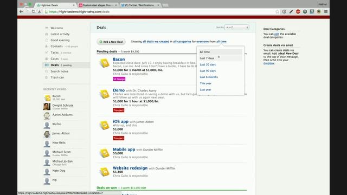Open the 'all deals we created' filter
Screen dimensions: 347x195
coord(156,42)
